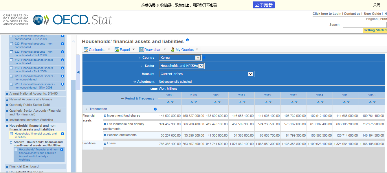Sort 2013 column ascending
387x173 pixels.
coord(292,102)
